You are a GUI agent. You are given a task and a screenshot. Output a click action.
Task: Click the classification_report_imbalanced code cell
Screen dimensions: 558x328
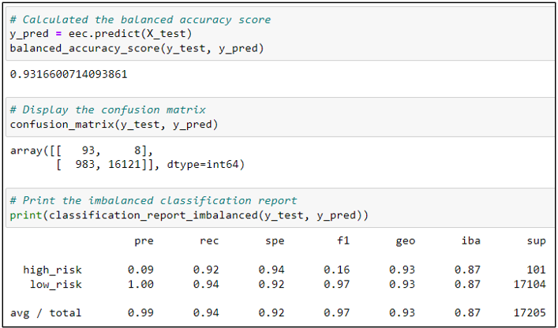tap(281, 208)
